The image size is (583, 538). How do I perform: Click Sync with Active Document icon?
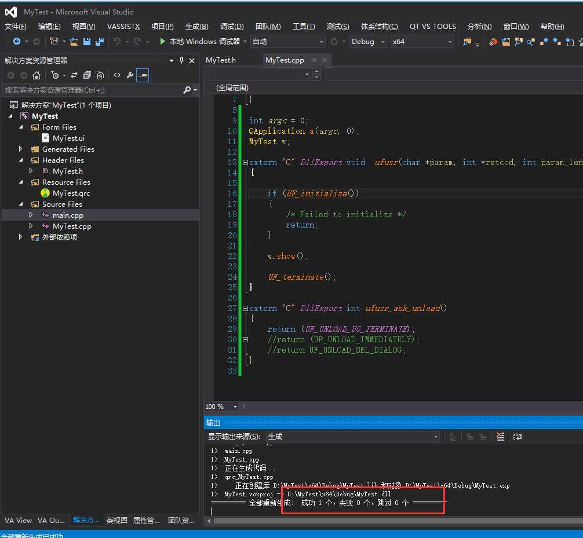(x=74, y=75)
